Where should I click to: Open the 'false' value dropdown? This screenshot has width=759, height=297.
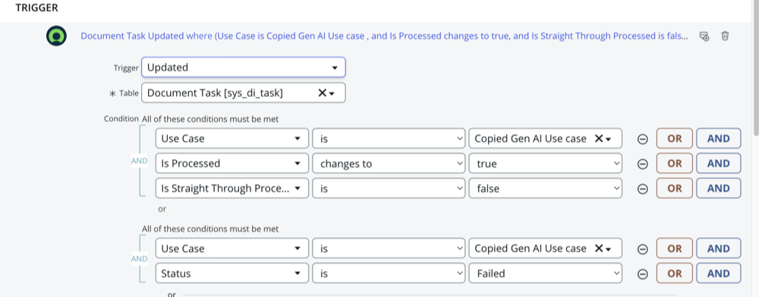point(546,189)
